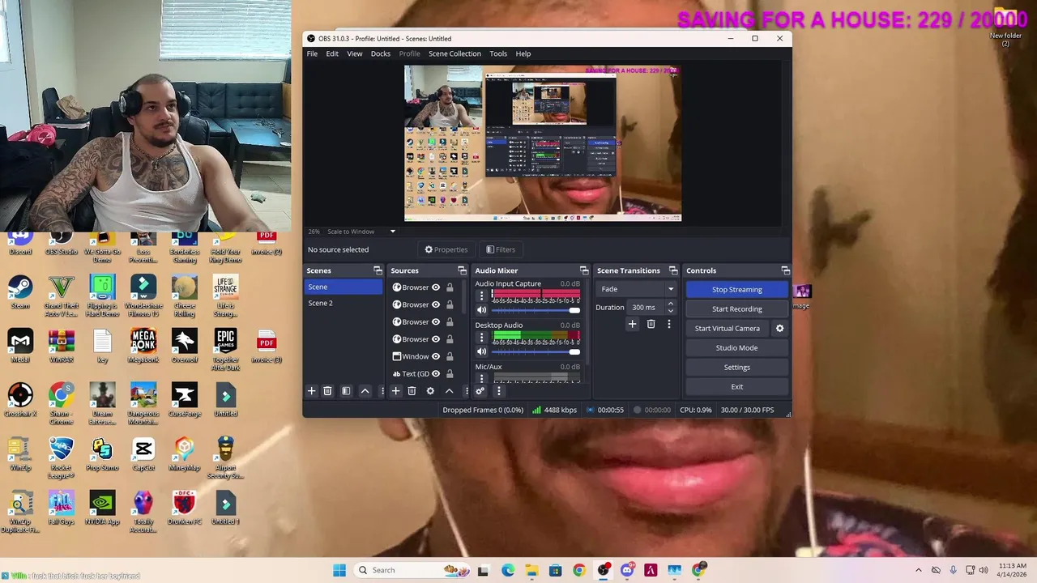Open Steam desktop shortcut
The width and height of the screenshot is (1037, 583).
[x=20, y=292]
